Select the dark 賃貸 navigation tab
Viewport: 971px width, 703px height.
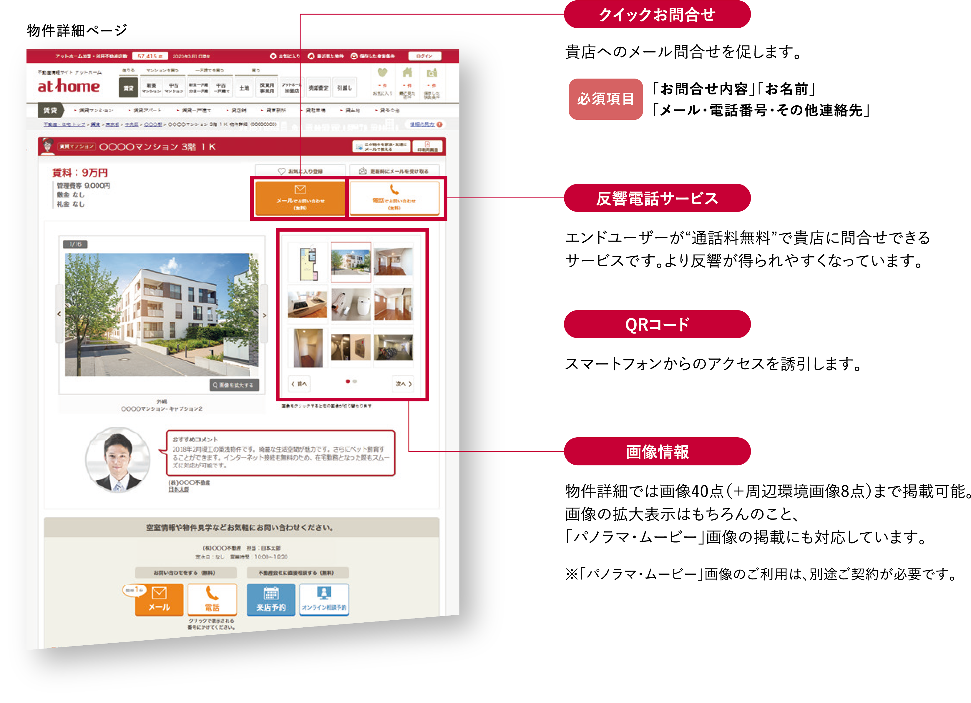[x=128, y=88]
